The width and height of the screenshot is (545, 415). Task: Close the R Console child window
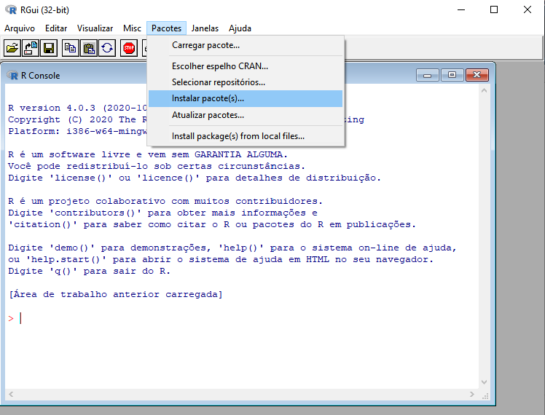[x=477, y=75]
